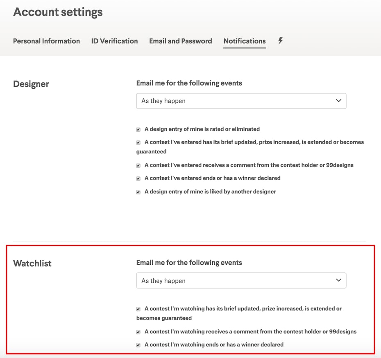Click the Watchlist section heading

tap(32, 263)
